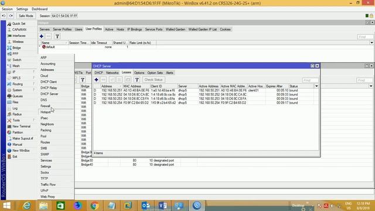
Task: Open the Bridge window column list dropdown
Action: tap(371, 86)
